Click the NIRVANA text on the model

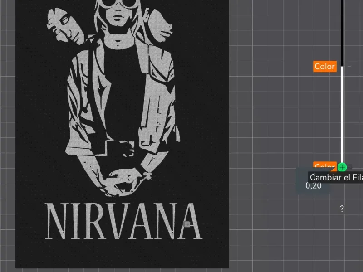[123, 221]
